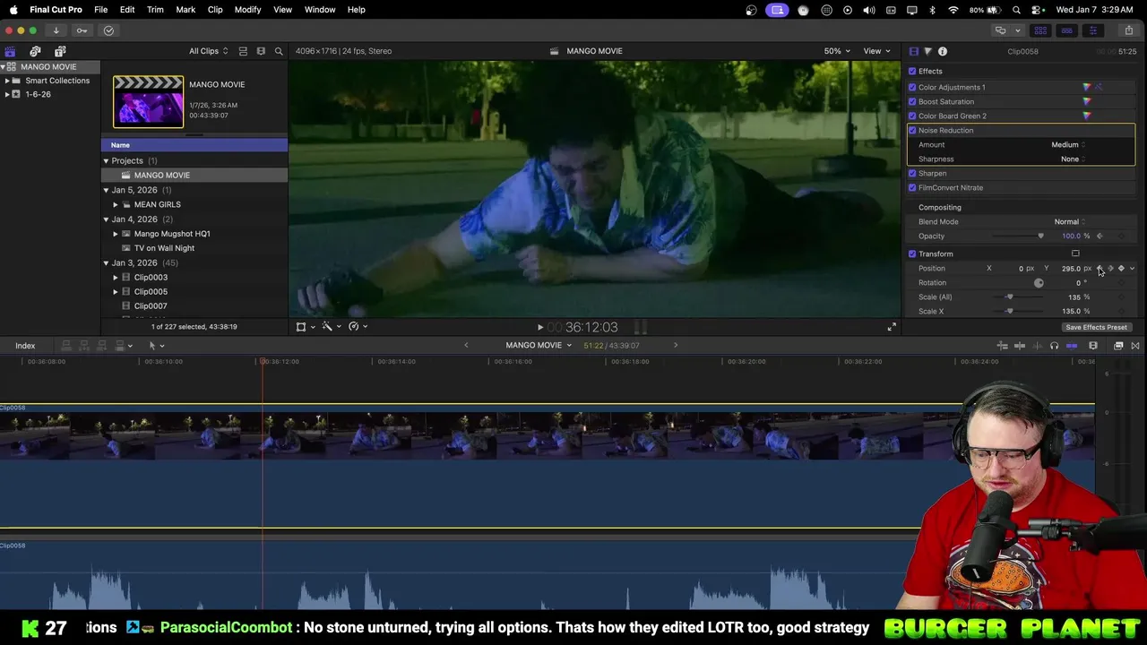Click Save Effects Preset button
This screenshot has width=1147, height=645.
click(x=1096, y=327)
